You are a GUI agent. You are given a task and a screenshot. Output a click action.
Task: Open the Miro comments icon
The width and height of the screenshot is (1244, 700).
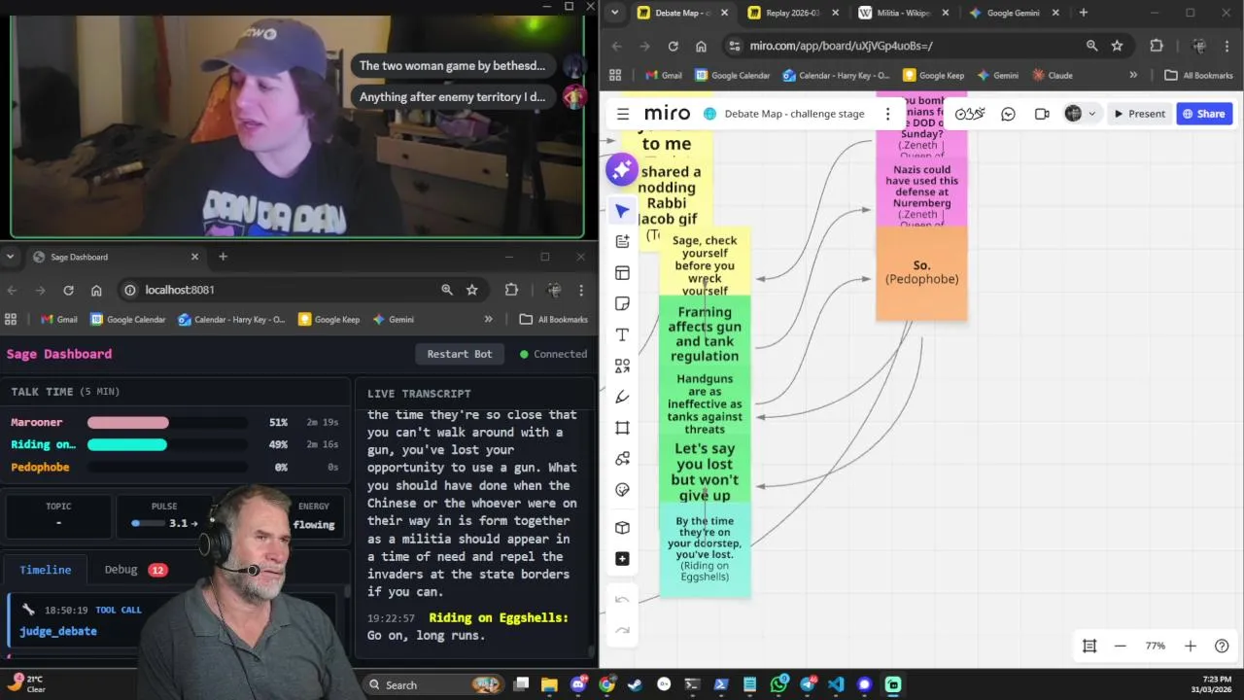click(x=1008, y=114)
